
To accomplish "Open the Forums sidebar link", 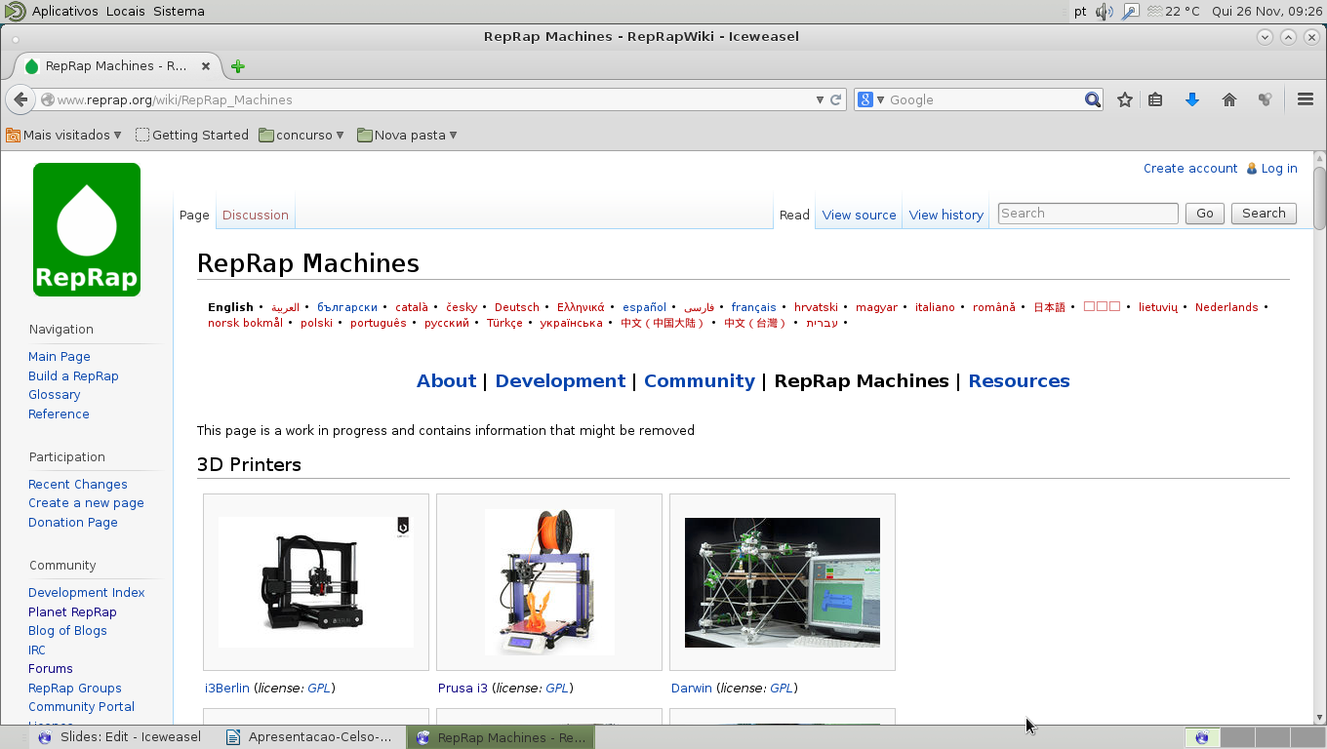I will (51, 669).
